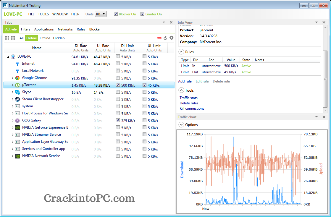Show All applications filter

click(21, 38)
